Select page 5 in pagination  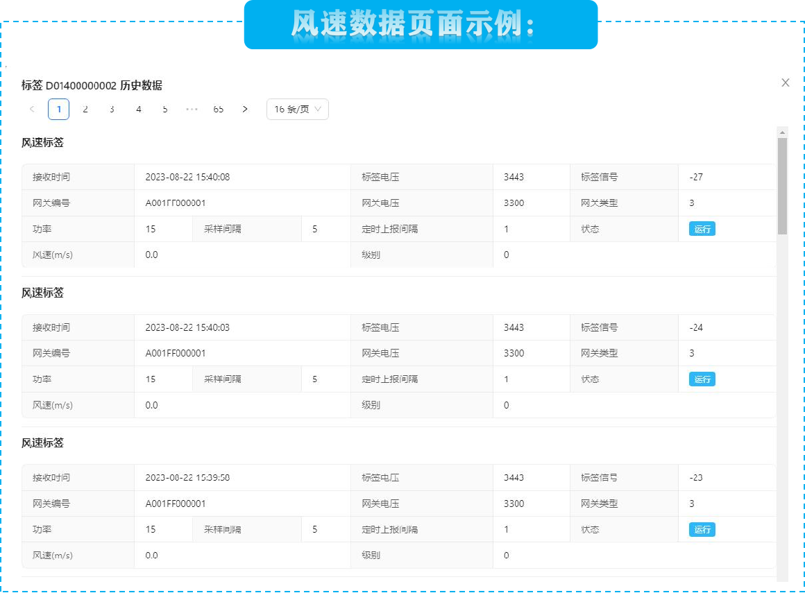[x=164, y=110]
